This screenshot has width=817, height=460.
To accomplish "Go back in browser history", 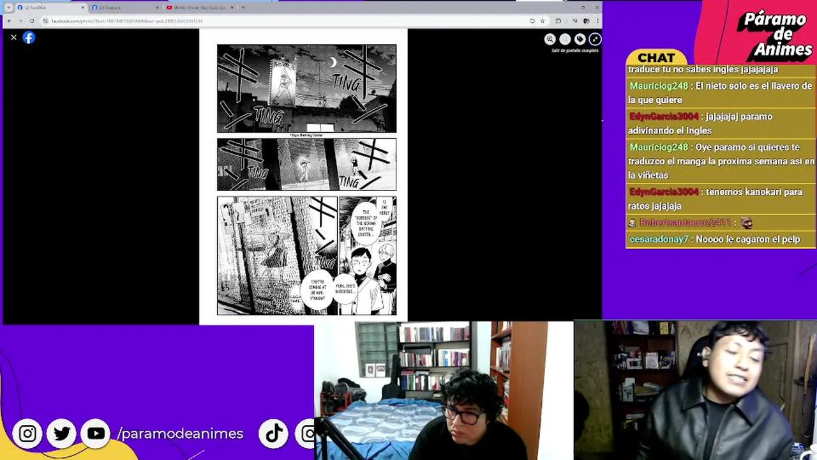I will pyautogui.click(x=9, y=21).
